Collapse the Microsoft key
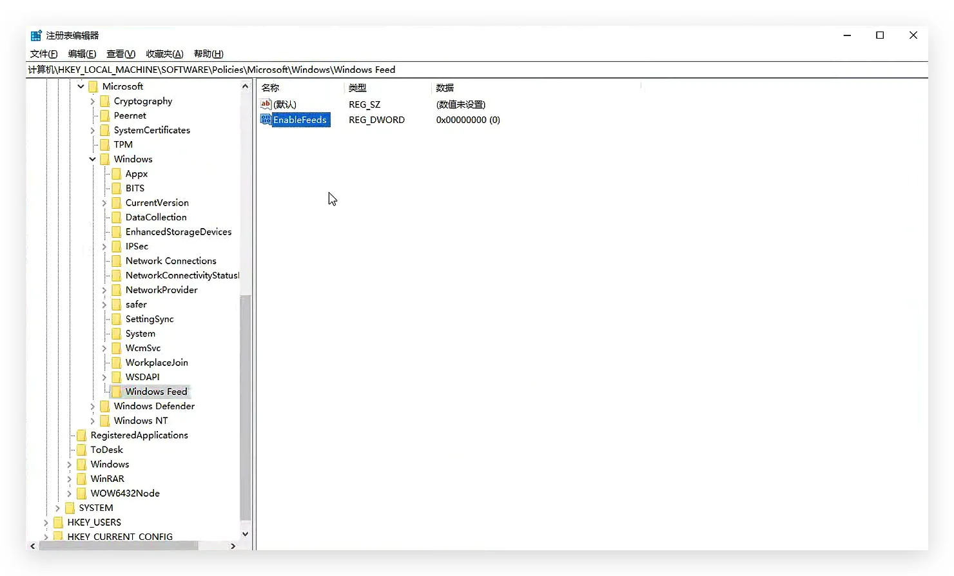954x576 pixels. (81, 86)
